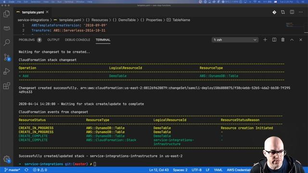Screen dimensions: 308x173
Task: Click UTF-8 encoding in status bar
Action: (x=197, y=170)
